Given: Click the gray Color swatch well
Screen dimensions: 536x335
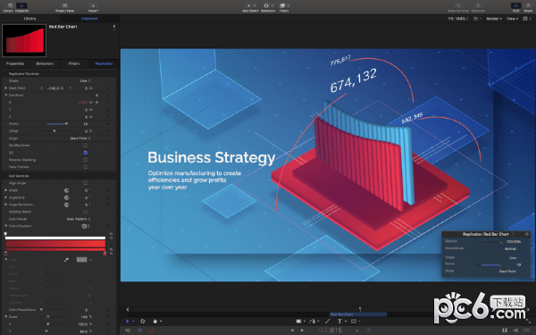Looking at the screenshot, I should (x=81, y=260).
